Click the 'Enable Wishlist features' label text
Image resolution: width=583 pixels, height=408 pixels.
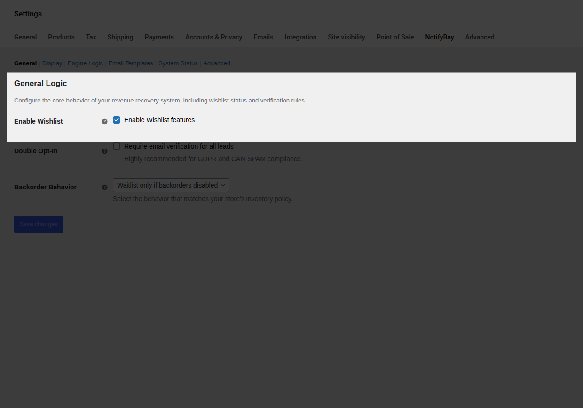[x=159, y=120]
